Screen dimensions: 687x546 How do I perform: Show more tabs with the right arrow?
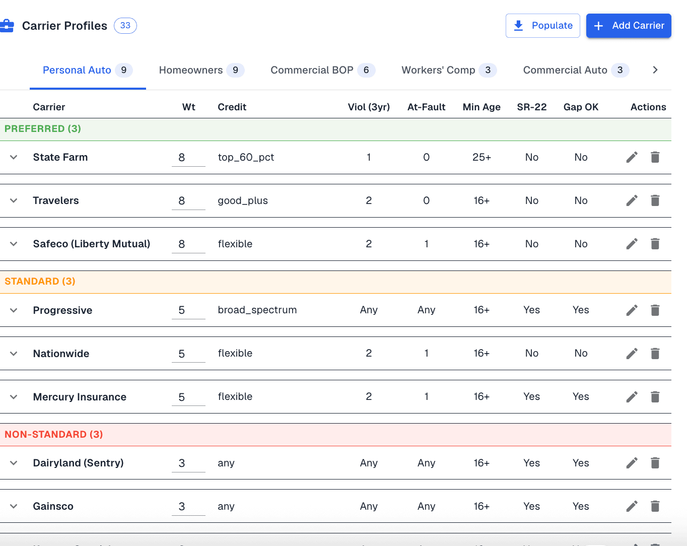click(x=655, y=70)
